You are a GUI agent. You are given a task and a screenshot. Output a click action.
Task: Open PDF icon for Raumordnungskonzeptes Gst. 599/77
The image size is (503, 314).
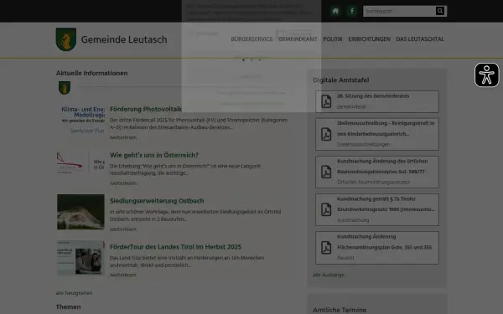click(326, 172)
